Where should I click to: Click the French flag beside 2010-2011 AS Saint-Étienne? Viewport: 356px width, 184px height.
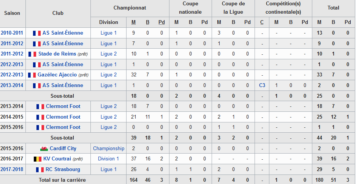pyautogui.click(x=36, y=33)
